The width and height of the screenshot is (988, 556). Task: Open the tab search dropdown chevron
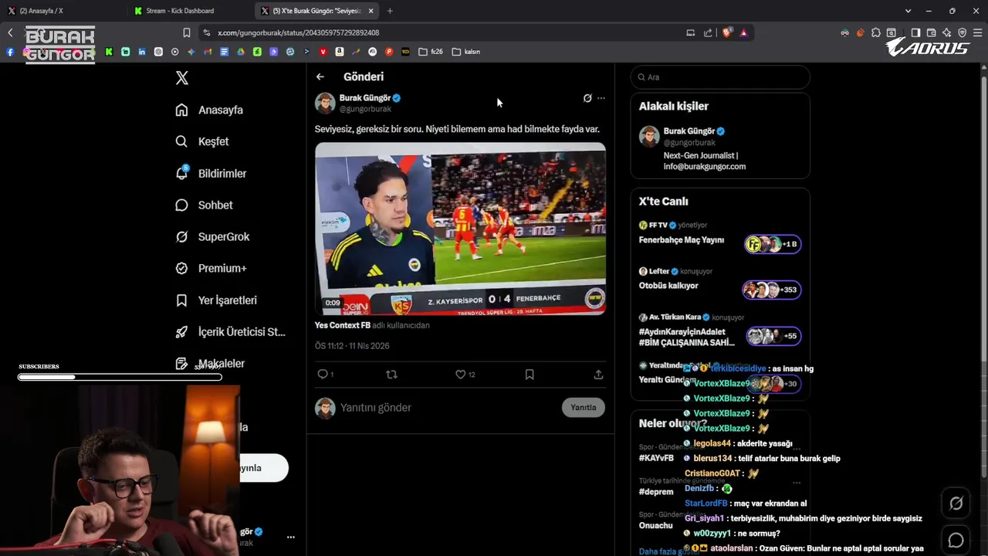[908, 11]
